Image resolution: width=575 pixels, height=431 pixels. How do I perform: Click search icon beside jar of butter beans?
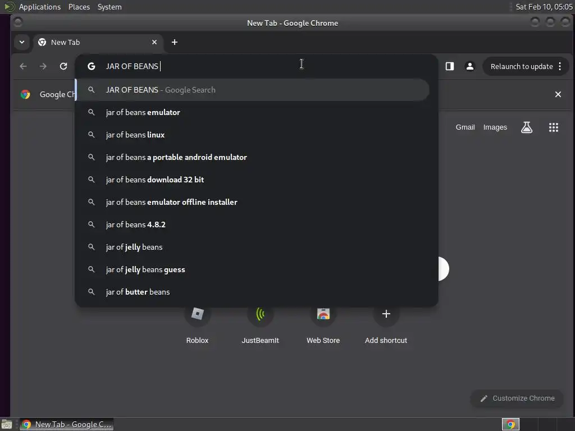[92, 292]
